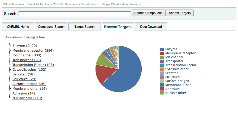Click the Membrane other legend swatch
The image size is (238, 126).
tap(162, 85)
